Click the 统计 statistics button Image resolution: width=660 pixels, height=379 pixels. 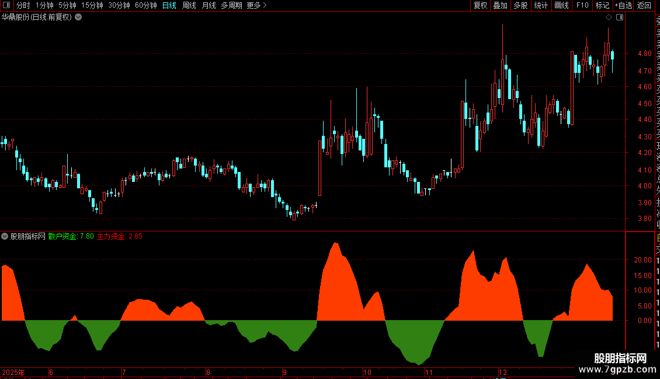coord(541,5)
